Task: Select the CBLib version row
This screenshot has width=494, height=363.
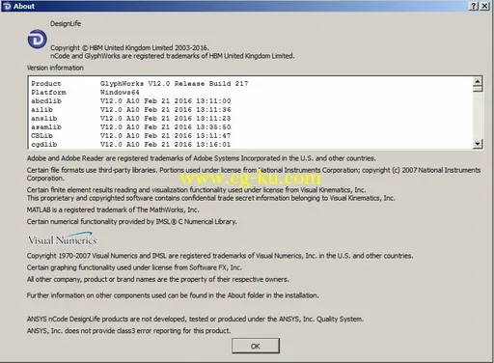Action: click(x=131, y=136)
